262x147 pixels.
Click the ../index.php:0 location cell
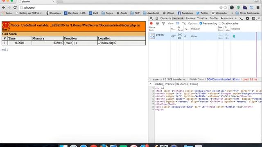click(x=122, y=43)
